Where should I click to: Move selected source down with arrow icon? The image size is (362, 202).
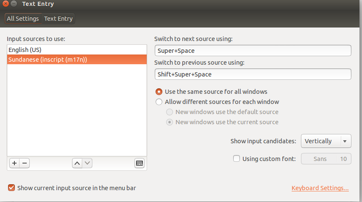87,163
